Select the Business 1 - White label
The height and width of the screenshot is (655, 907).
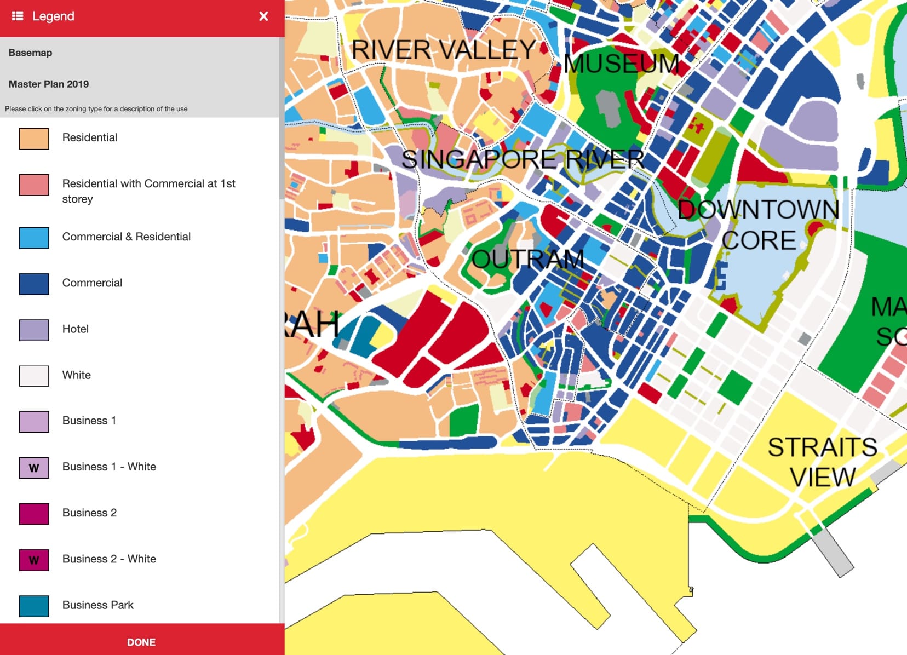coord(109,467)
